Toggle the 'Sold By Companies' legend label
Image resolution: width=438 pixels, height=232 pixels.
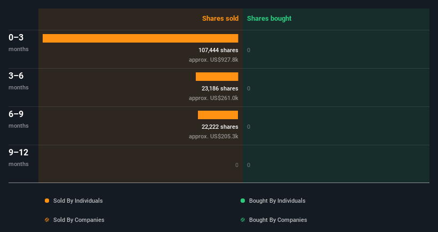pos(79,220)
